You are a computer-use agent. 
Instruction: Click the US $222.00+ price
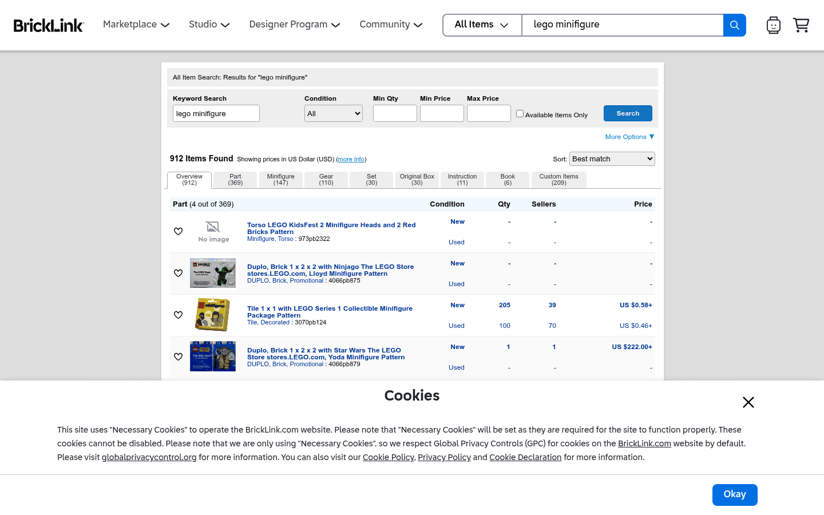[x=632, y=347]
